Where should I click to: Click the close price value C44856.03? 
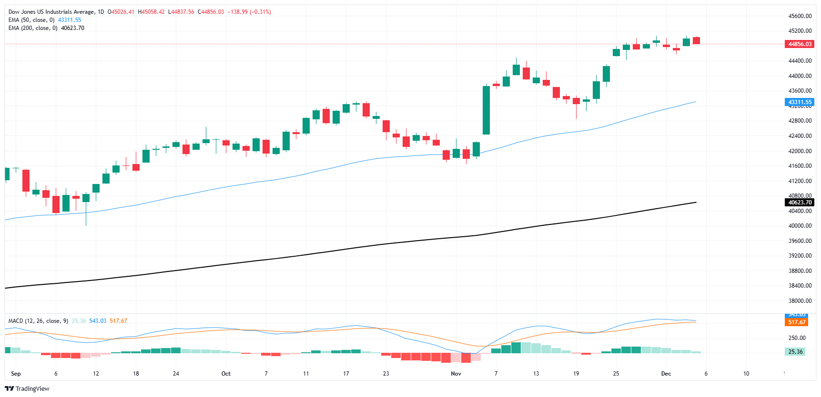point(211,12)
